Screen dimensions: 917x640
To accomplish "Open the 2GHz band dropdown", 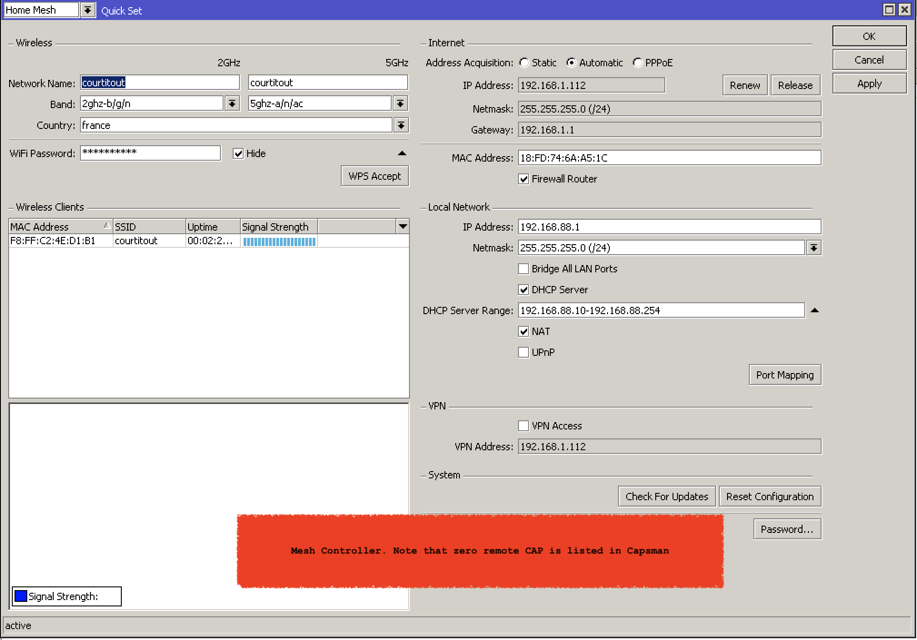I will coord(232,103).
